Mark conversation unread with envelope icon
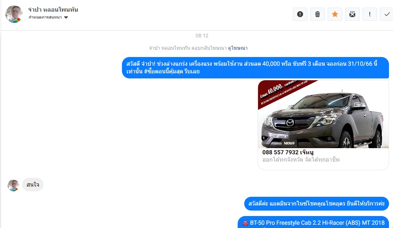393x228 pixels. tap(352, 14)
